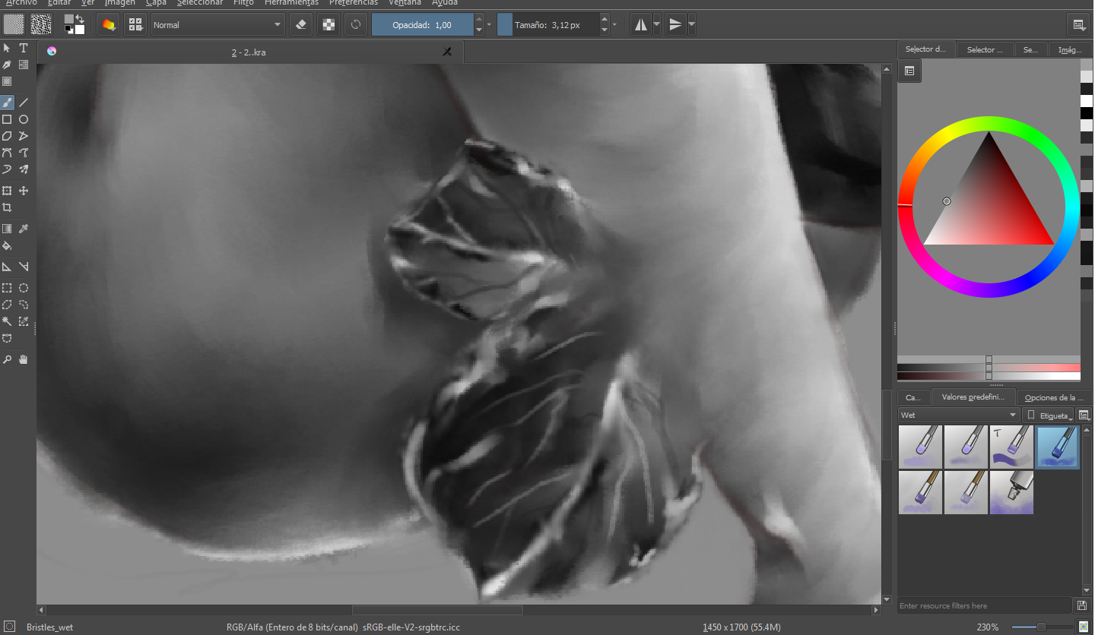
Task: Open the brush settings editor
Action: (109, 25)
